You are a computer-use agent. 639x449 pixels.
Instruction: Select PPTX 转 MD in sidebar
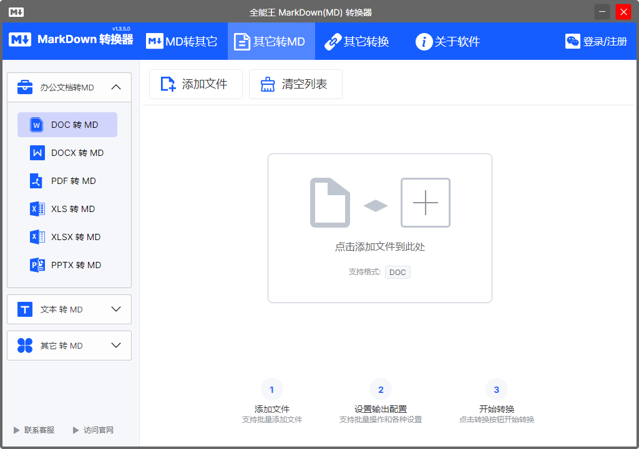coord(67,265)
